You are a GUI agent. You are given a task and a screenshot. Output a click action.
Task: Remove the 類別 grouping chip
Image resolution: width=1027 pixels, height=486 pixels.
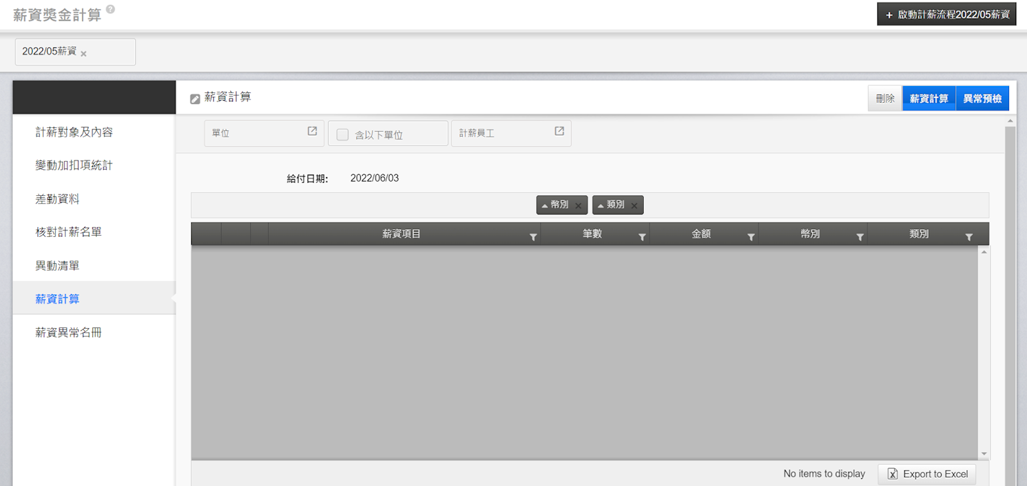634,206
